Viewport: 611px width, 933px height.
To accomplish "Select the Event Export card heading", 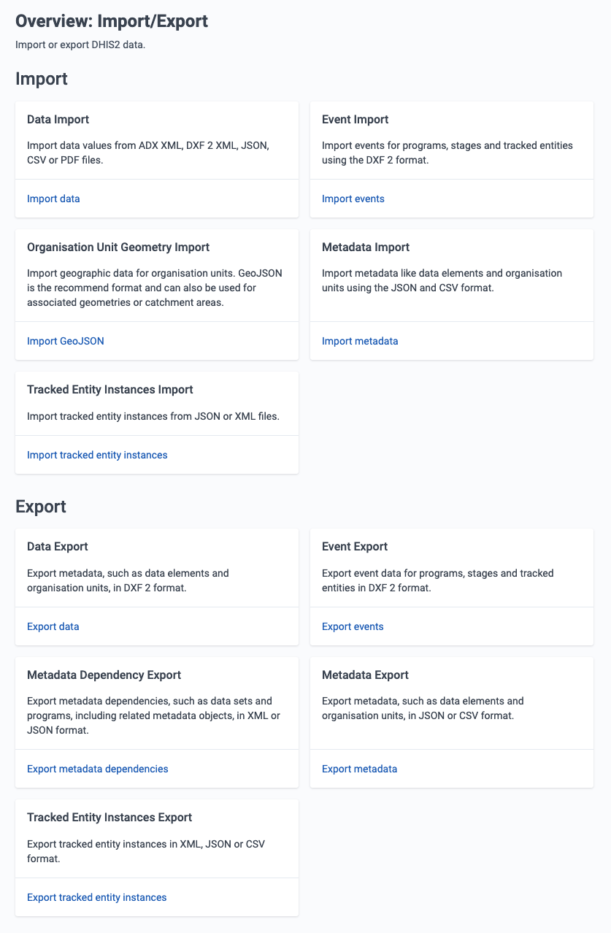I will 355,546.
